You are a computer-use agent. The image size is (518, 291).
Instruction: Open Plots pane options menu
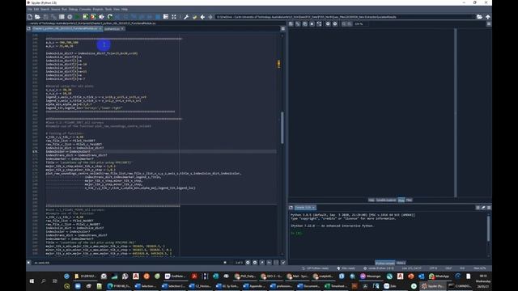coord(489,23)
